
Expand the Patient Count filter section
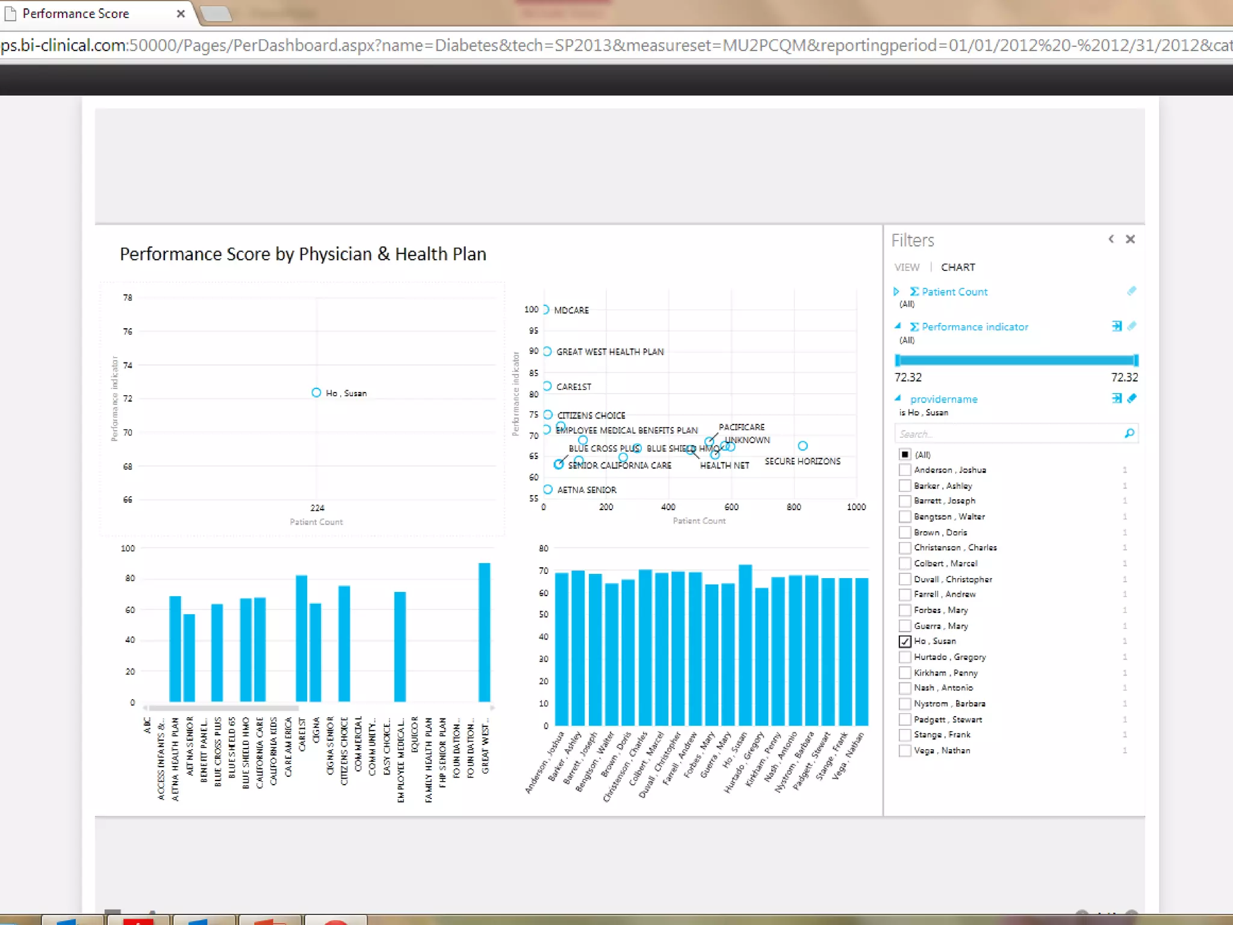[x=896, y=291]
